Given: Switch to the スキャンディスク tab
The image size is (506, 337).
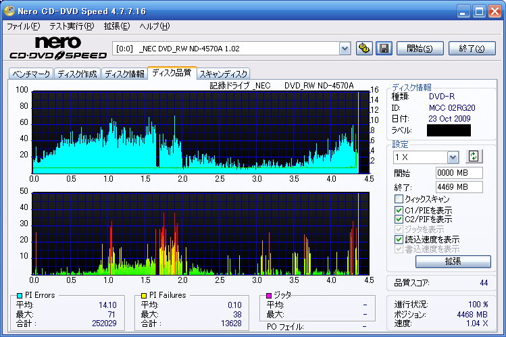Looking at the screenshot, I should (224, 74).
